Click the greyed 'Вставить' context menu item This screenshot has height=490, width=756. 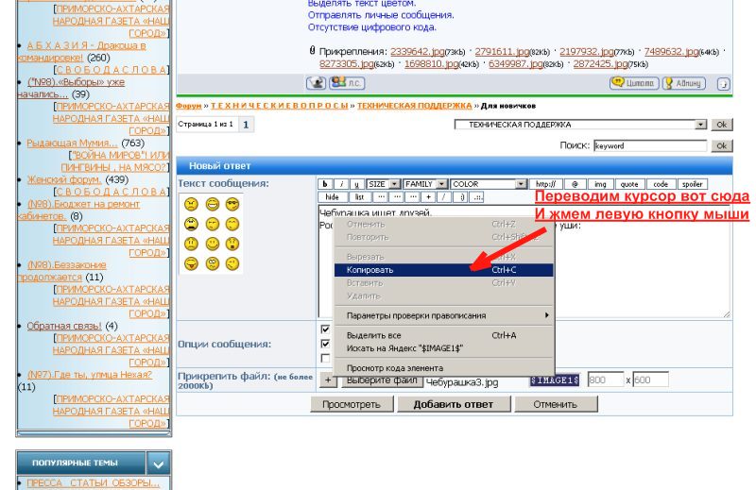444,283
